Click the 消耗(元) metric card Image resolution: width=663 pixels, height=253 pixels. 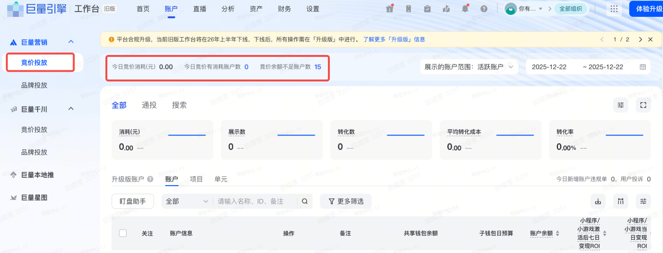(163, 140)
